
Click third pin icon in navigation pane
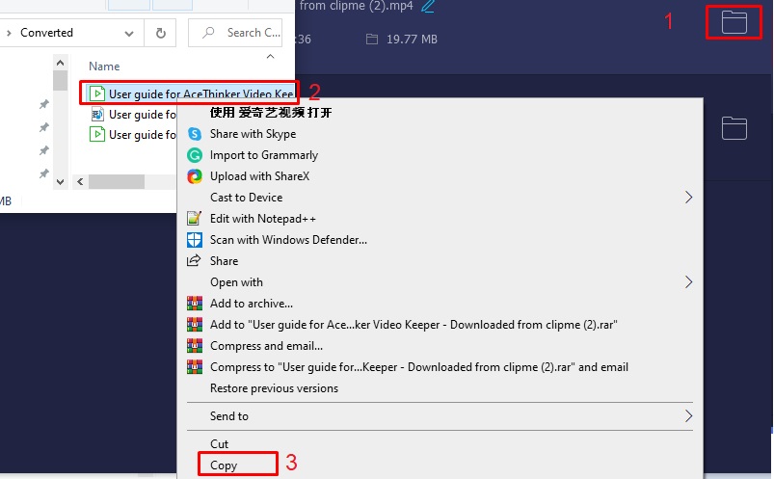point(44,150)
